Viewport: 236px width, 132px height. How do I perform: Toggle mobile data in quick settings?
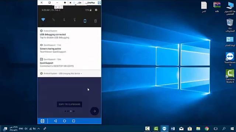pyautogui.click(x=53, y=20)
